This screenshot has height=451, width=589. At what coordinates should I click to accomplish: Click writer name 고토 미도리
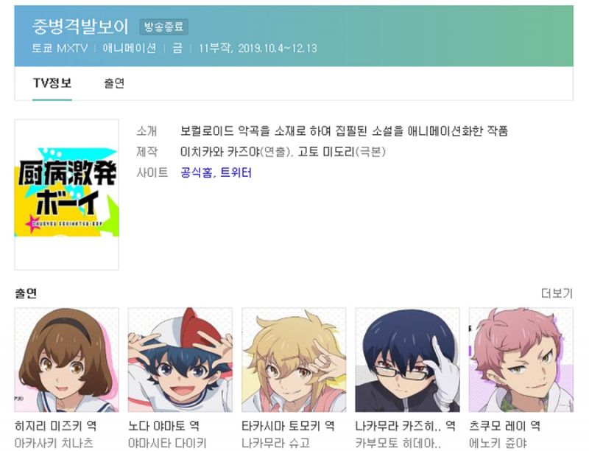pos(326,152)
